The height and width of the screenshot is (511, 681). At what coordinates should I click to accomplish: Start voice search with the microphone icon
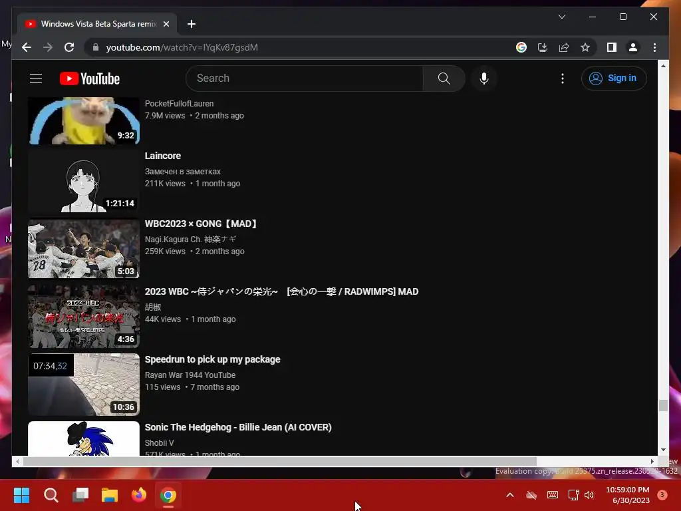(484, 79)
